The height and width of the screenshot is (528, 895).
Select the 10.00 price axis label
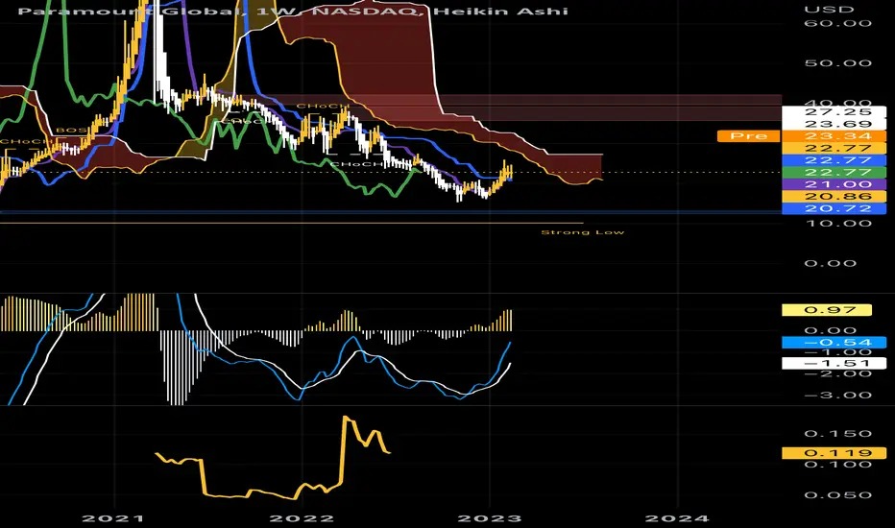(838, 223)
